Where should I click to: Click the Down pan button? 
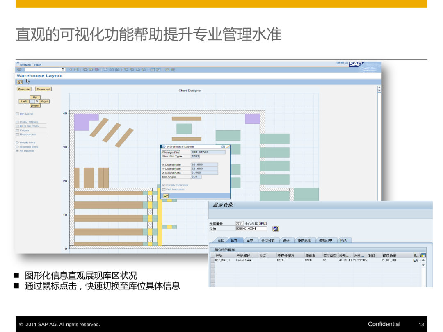point(35,106)
